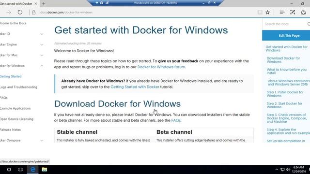Close the Get started with Docker tab
The height and width of the screenshot is (174, 310).
[x=36, y=3]
